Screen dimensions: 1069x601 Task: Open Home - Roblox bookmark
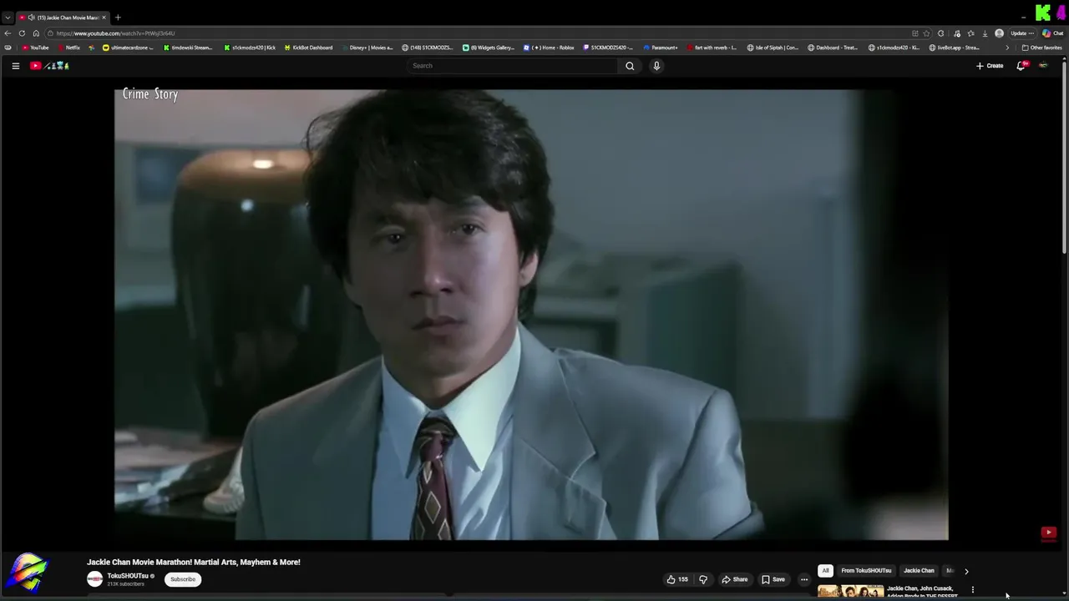tap(550, 48)
